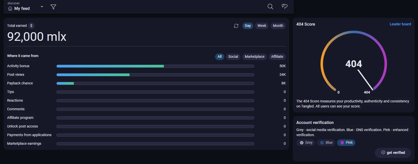Viewport: 418px width, 164px height.
Task: Click the search magnifier icon
Action: (x=270, y=7)
